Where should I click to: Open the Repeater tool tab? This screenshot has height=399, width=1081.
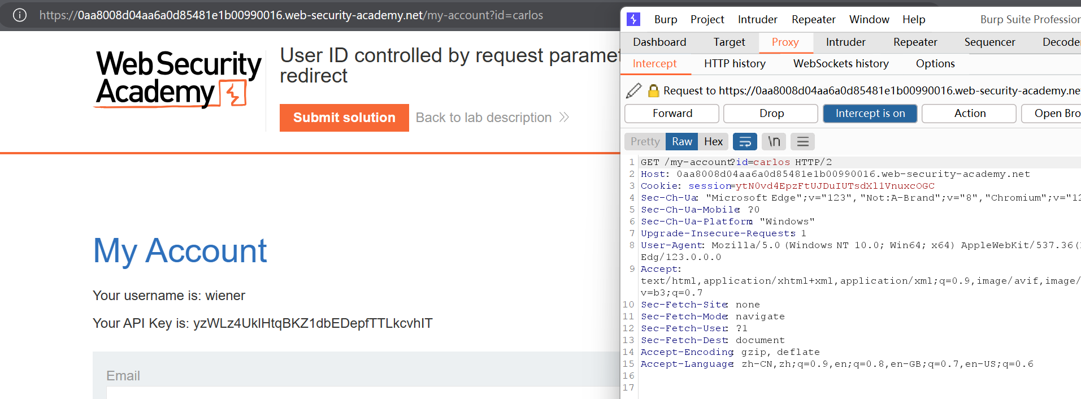pyautogui.click(x=915, y=42)
